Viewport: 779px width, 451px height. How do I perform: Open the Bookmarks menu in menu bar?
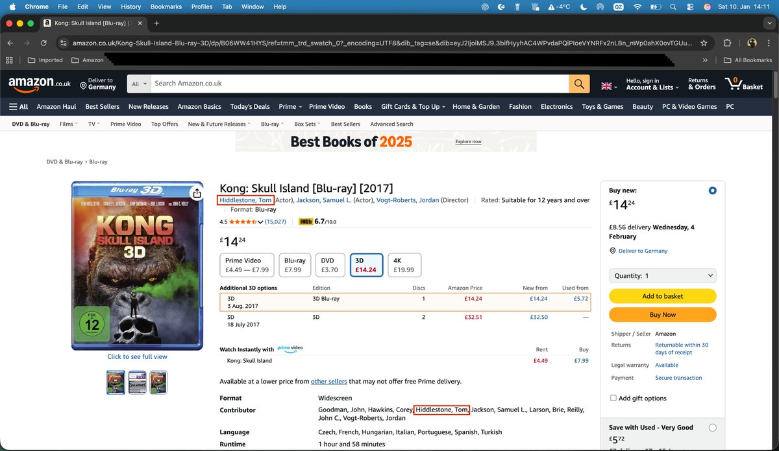(x=166, y=6)
